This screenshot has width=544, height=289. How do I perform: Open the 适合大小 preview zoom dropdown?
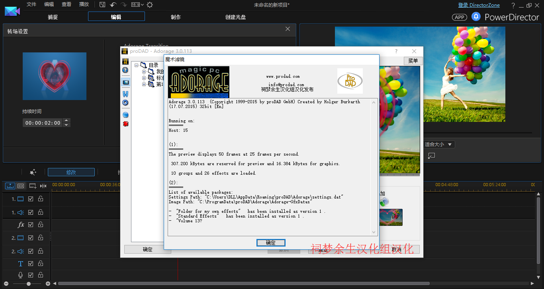coord(438,144)
